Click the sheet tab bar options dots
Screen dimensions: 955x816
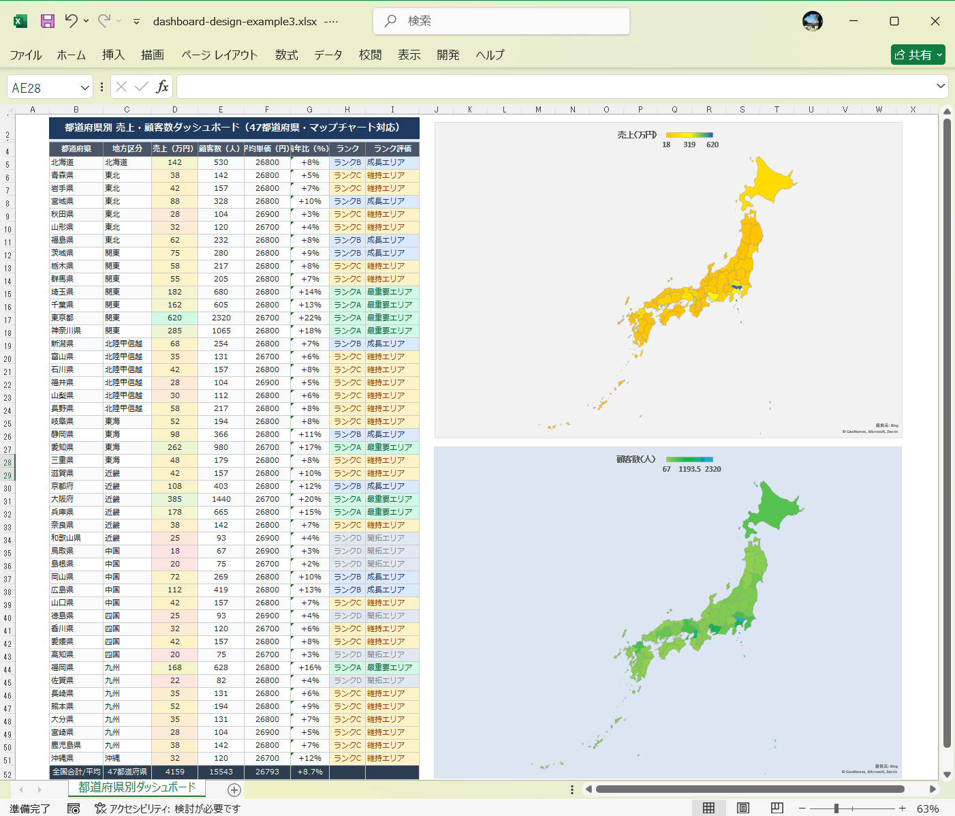(x=572, y=789)
